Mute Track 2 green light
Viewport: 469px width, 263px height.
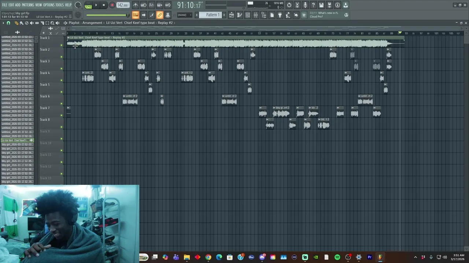[61, 57]
